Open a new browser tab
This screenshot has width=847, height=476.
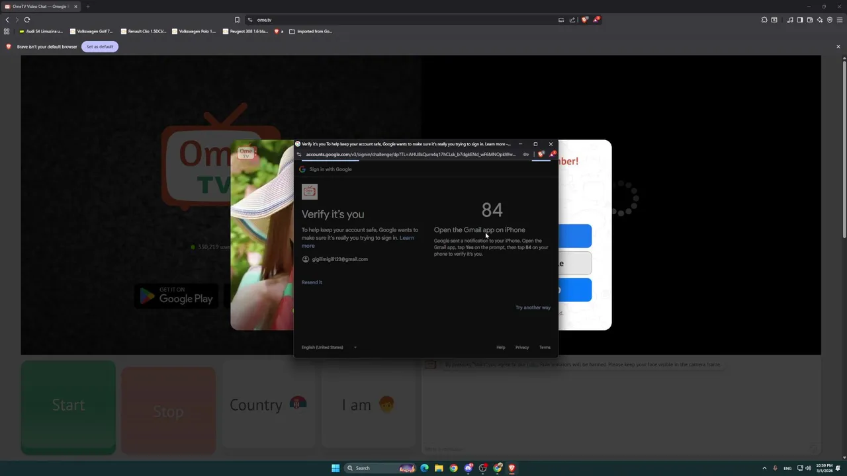[87, 7]
